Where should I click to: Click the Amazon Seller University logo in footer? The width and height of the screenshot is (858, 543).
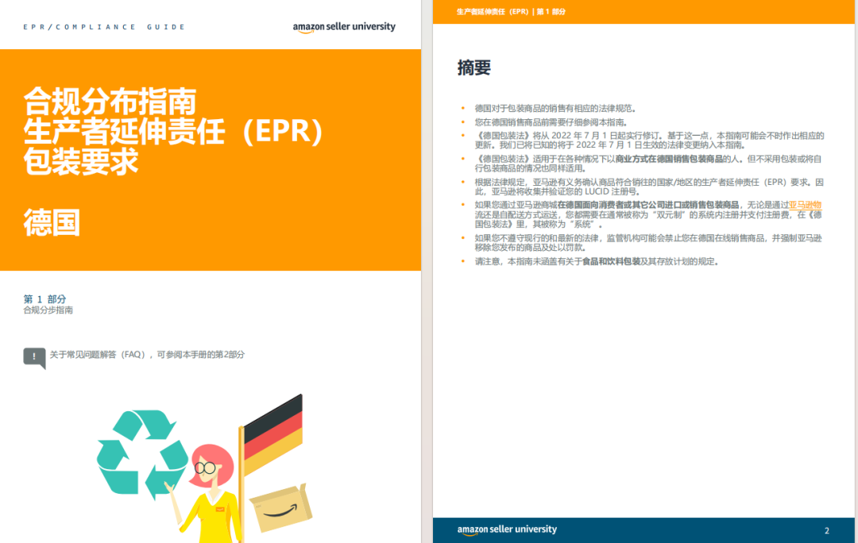[507, 530]
